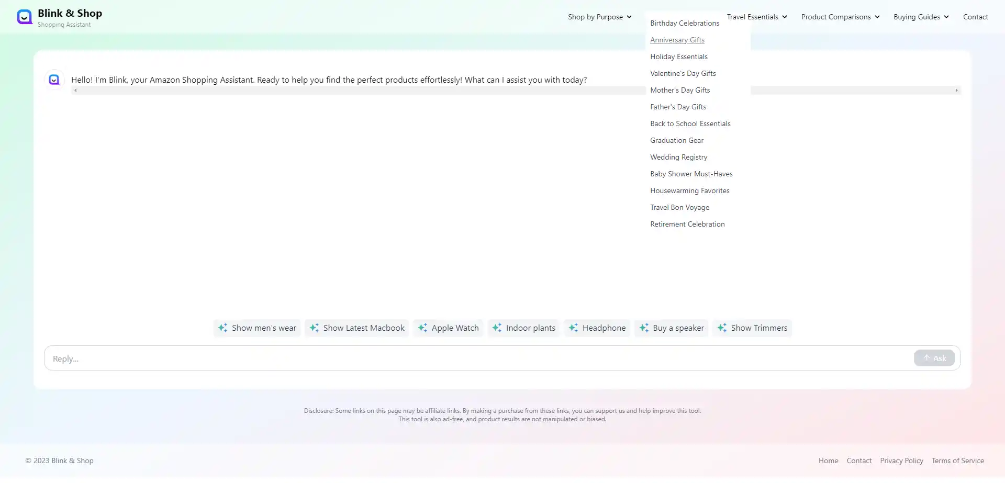Select Travel Bon Voyage menu entry
This screenshot has height=483, width=1005.
(680, 207)
